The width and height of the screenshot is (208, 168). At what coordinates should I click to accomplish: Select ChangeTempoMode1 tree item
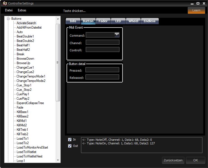pos(31,76)
